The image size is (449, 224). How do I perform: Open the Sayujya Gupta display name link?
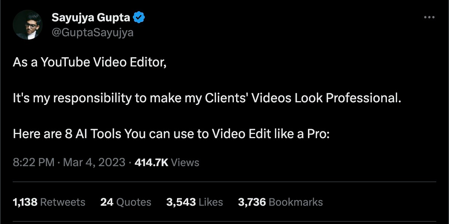tap(91, 18)
